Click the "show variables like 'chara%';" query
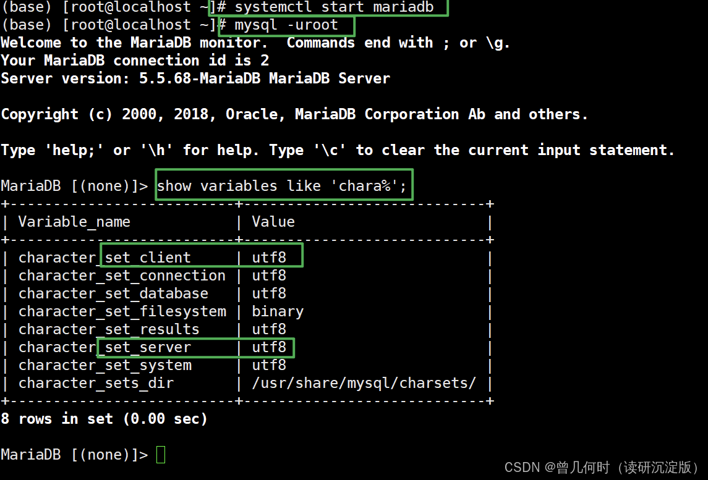Screen dimensions: 708x480 click(282, 185)
